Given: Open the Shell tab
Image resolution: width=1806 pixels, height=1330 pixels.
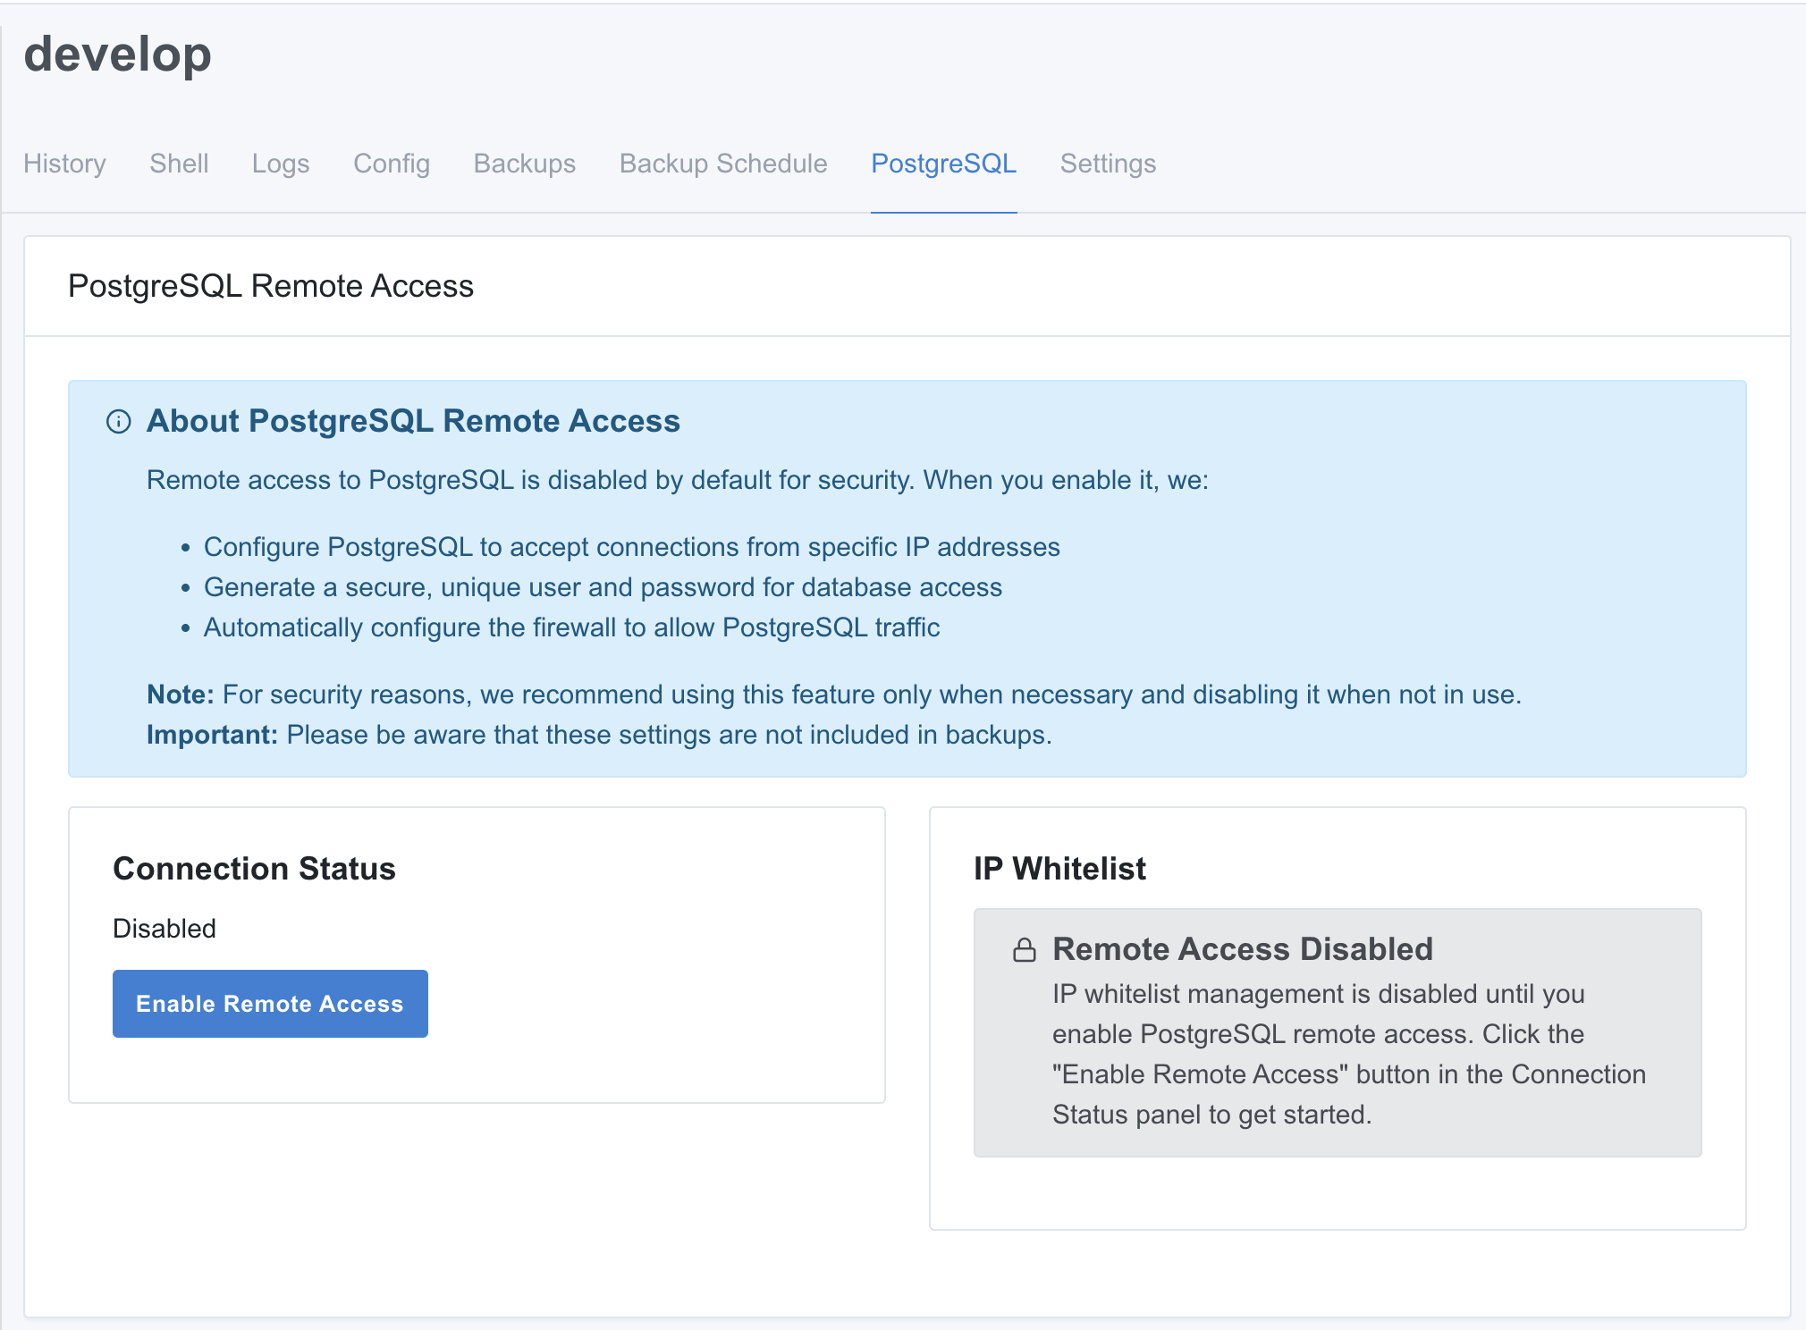Looking at the screenshot, I should (x=179, y=164).
